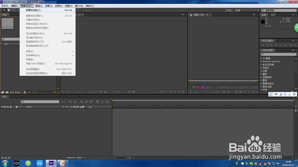Select the Zoom magnifier tool
This screenshot has height=167, width=298.
[13, 10]
